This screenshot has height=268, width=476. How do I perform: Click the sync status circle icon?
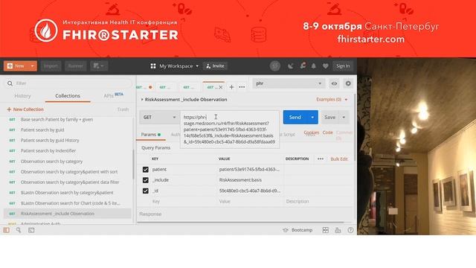(275, 66)
